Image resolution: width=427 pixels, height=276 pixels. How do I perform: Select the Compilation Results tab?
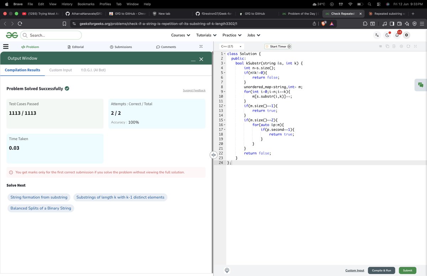(22, 70)
